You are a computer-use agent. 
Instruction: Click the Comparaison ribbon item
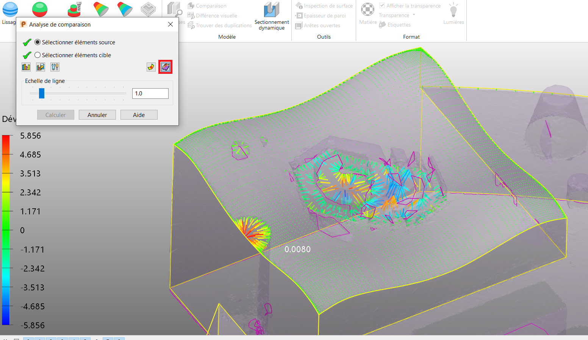(x=211, y=6)
